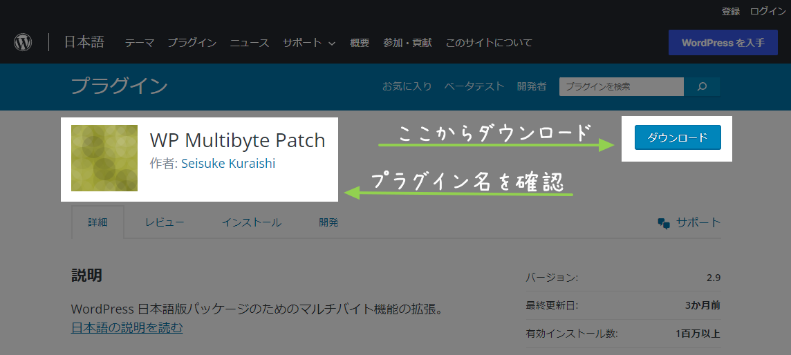
Task: Click the ダウンロード button
Action: (678, 137)
